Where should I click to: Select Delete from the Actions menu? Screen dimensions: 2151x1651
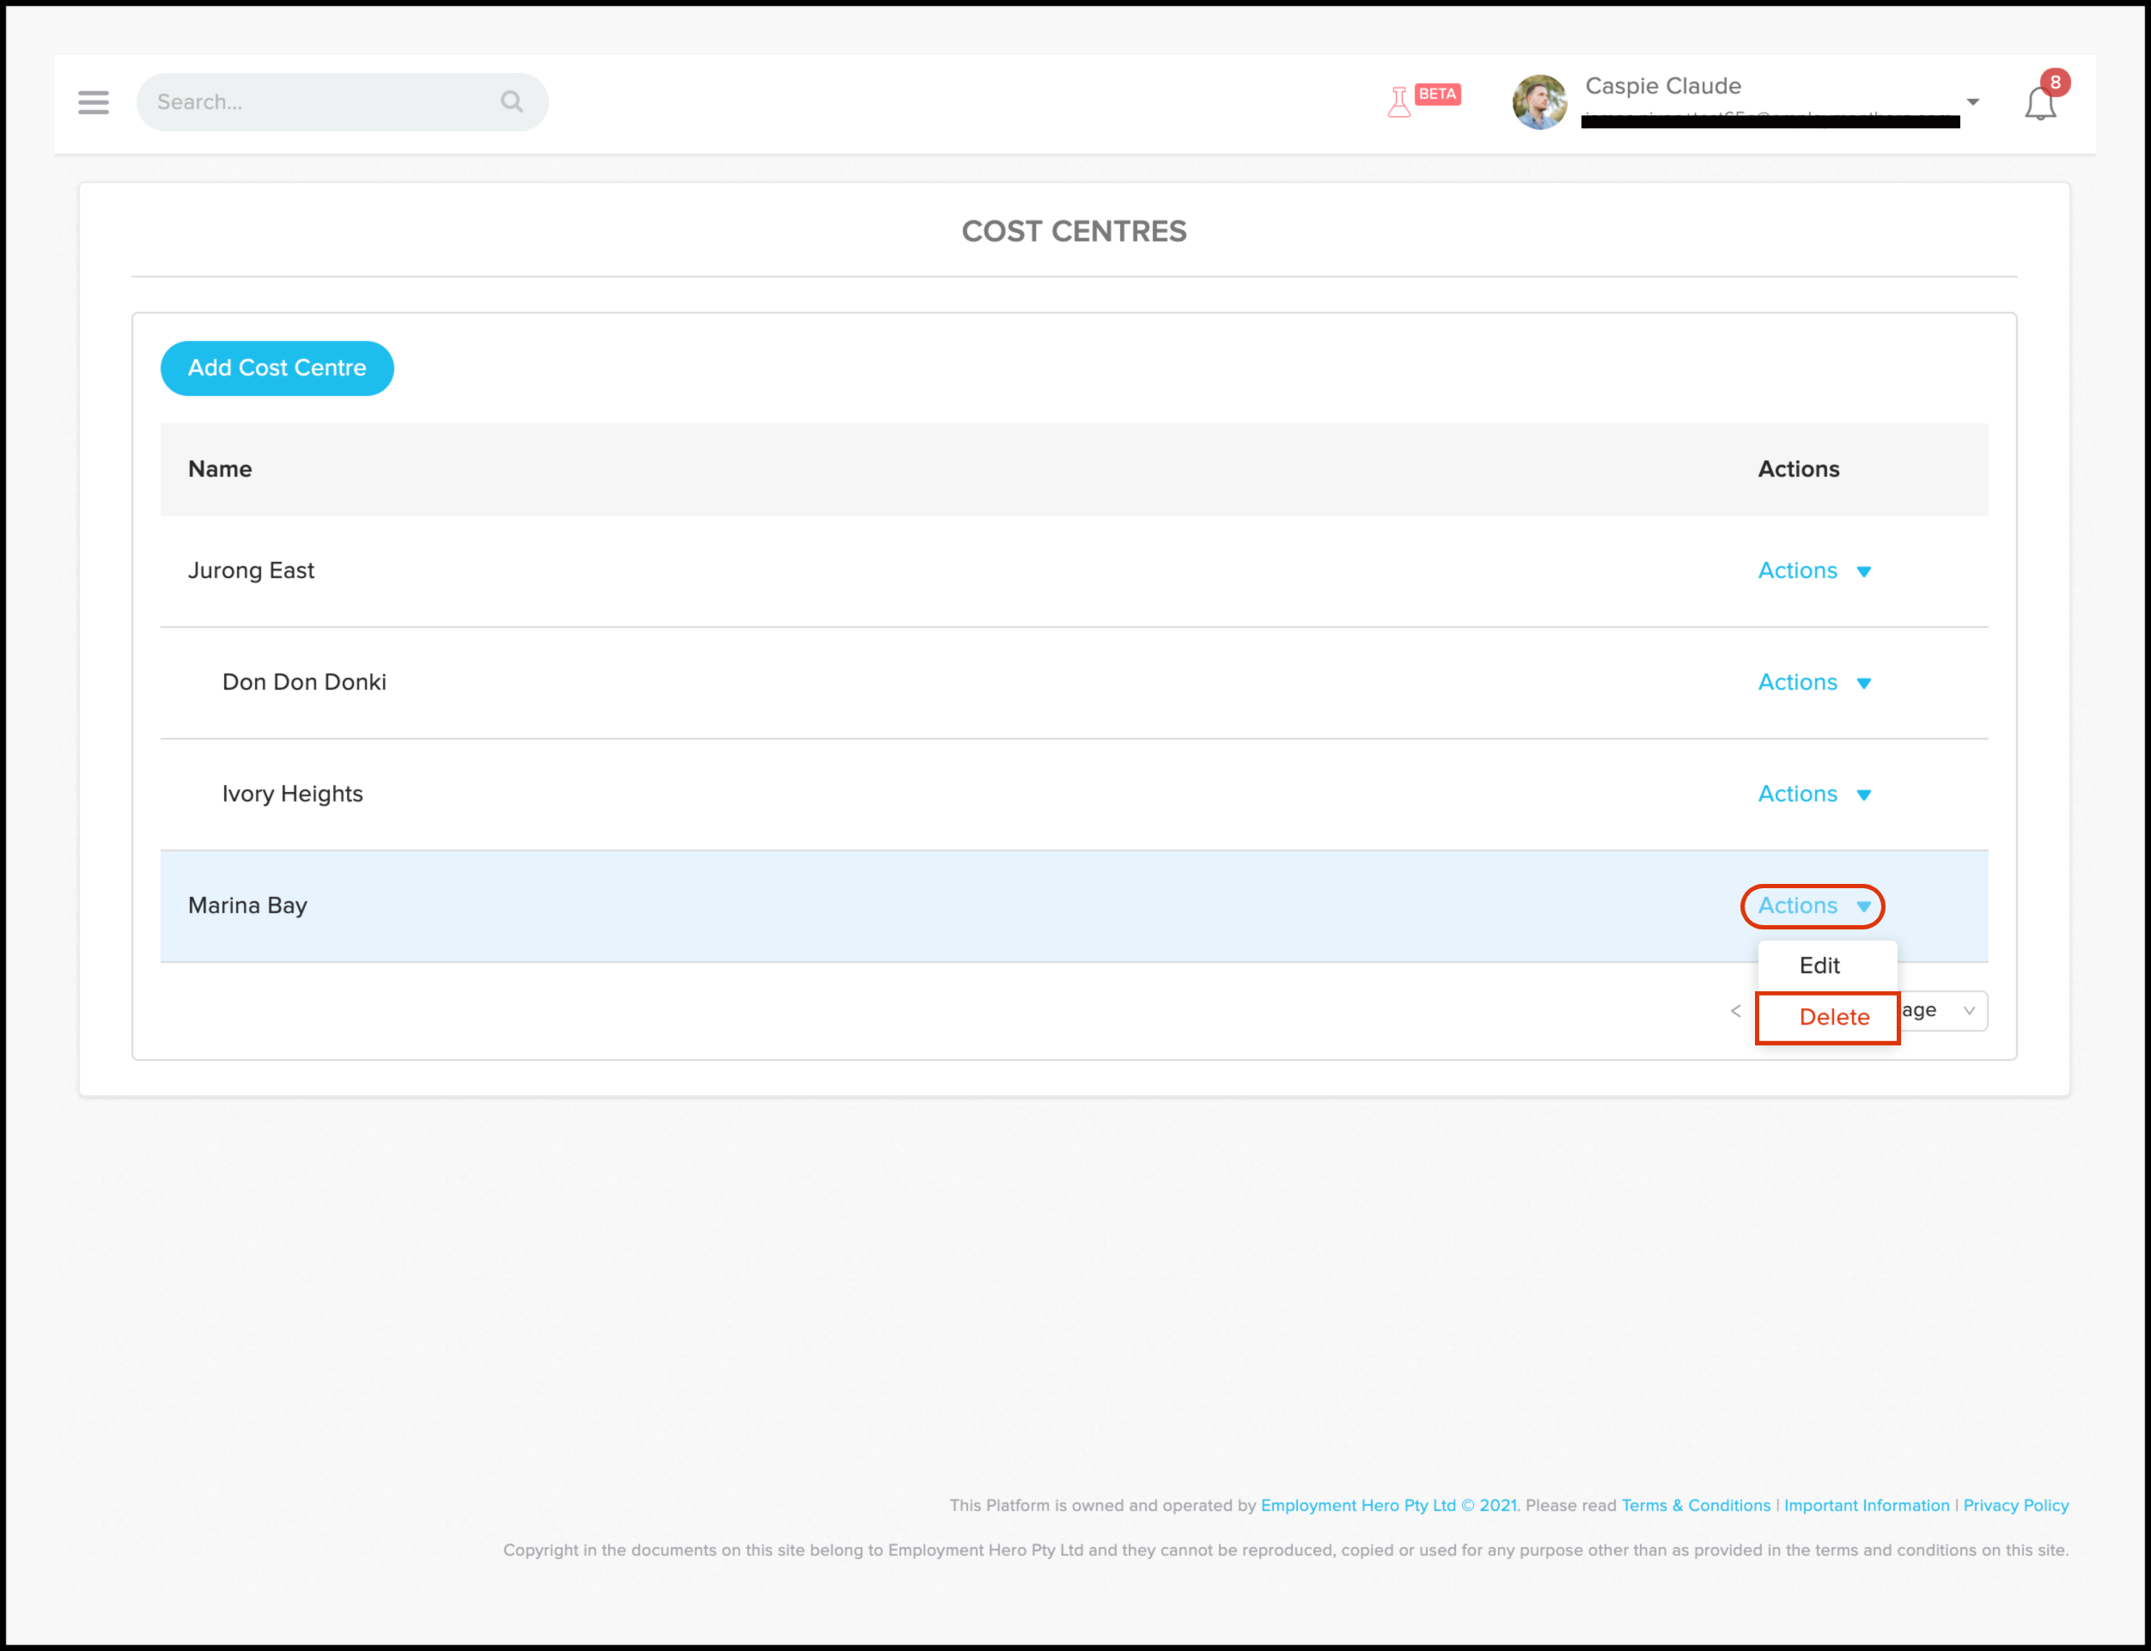(x=1832, y=1017)
